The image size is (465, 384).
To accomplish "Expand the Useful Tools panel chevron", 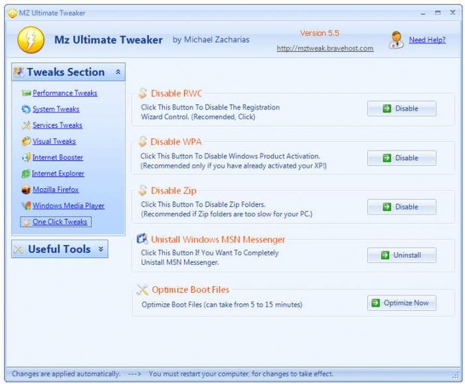I will click(x=101, y=249).
